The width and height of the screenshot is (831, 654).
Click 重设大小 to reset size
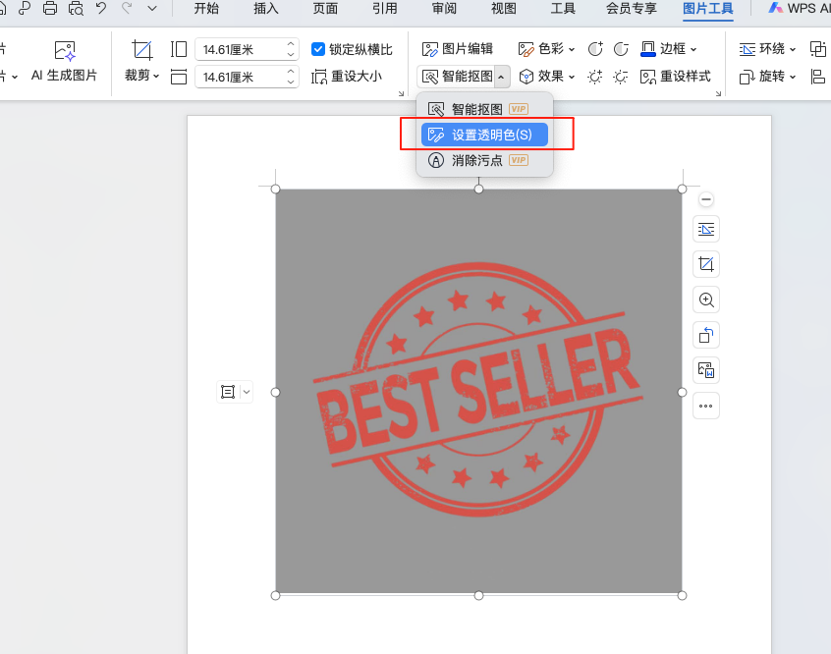[x=347, y=77]
